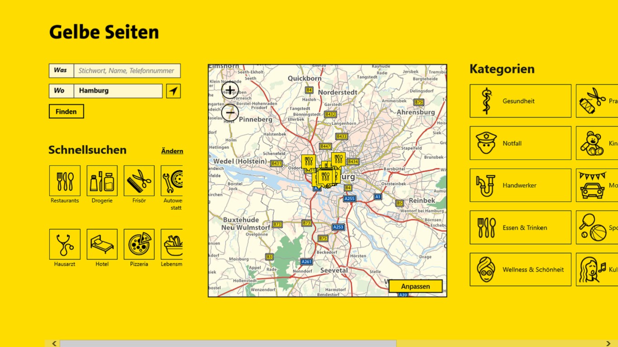Viewport: 618px width, 347px height.
Task: Click the Wedel (Holstein) label on the map
Action: [240, 161]
